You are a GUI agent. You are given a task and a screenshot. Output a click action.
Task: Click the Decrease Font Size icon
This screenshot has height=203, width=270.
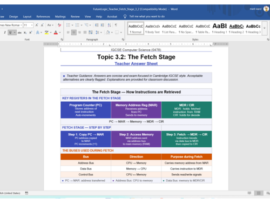[x=42, y=25]
